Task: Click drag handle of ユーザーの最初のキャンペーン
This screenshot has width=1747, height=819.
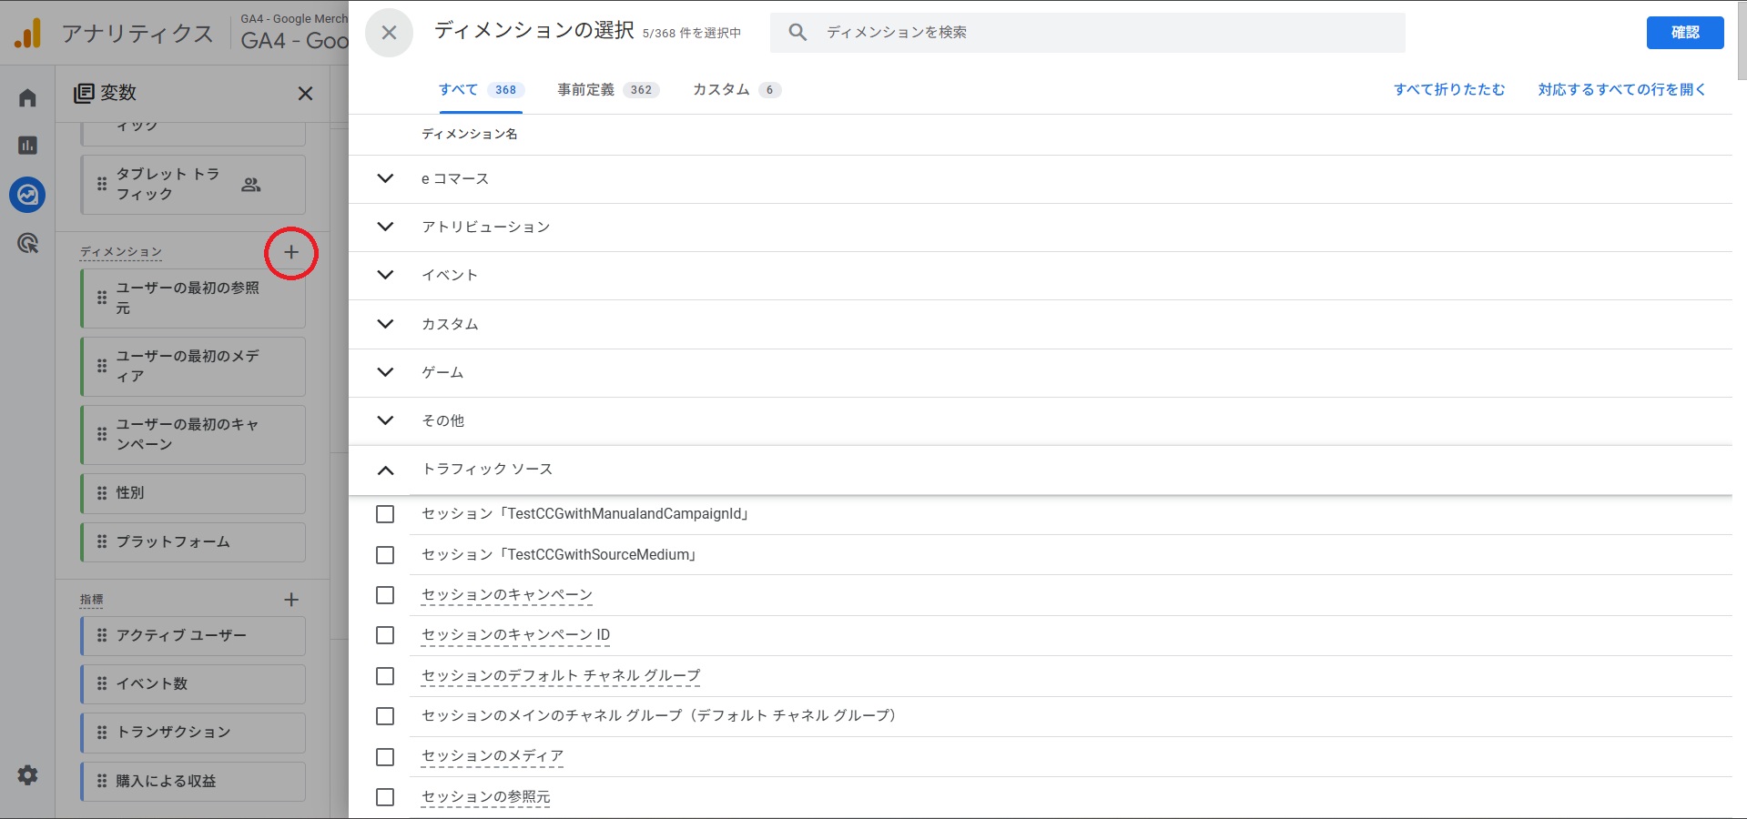Action: [x=102, y=434]
